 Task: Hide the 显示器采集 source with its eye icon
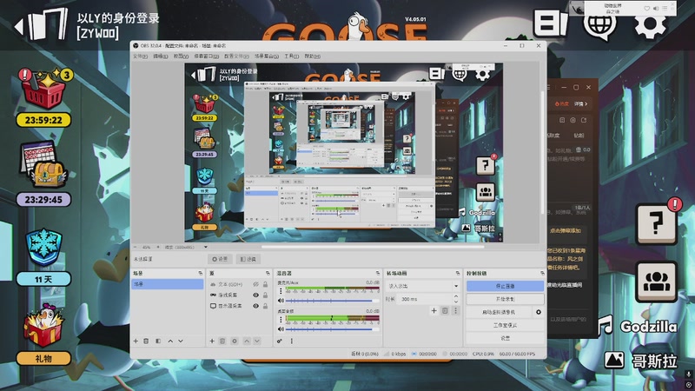(x=255, y=306)
